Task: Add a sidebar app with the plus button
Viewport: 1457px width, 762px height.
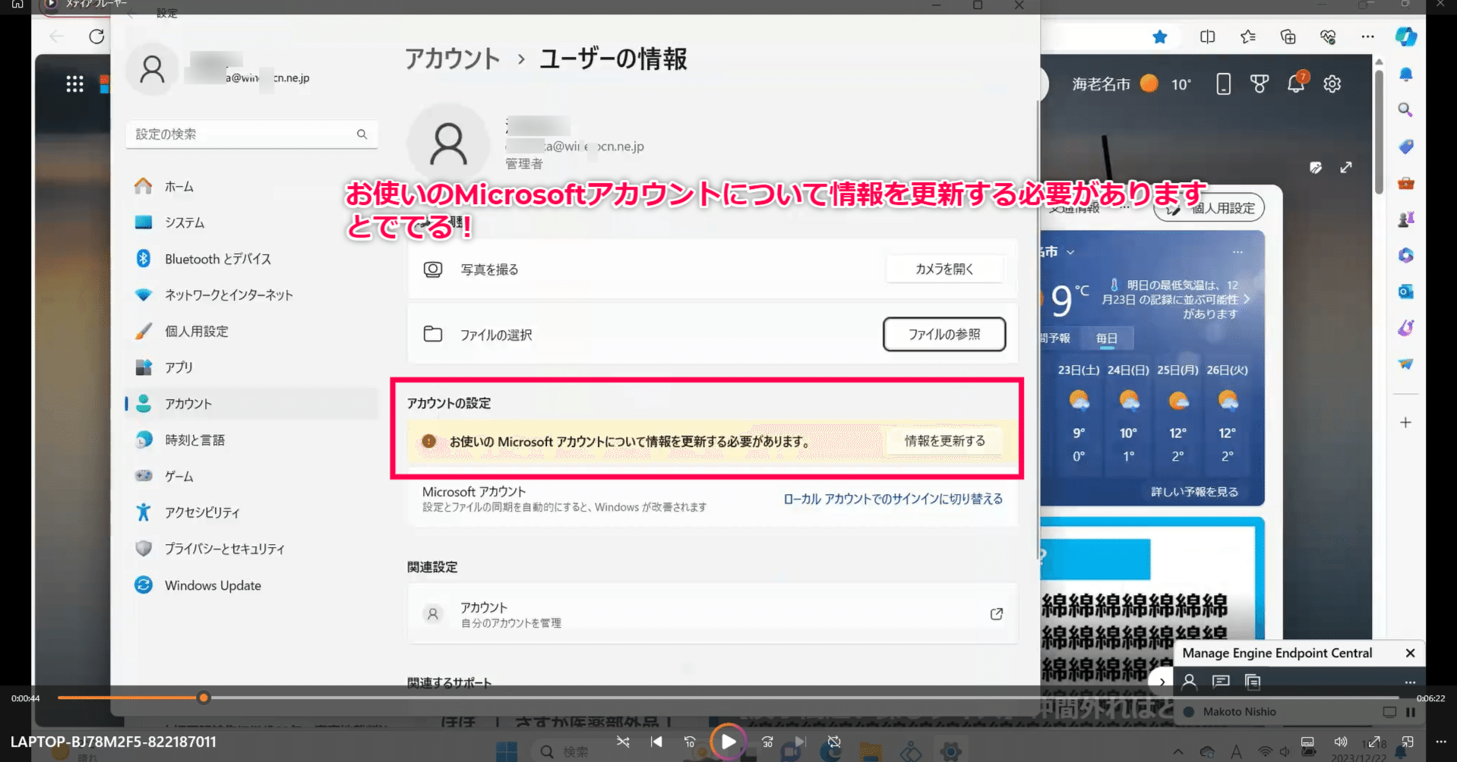Action: pyautogui.click(x=1405, y=422)
